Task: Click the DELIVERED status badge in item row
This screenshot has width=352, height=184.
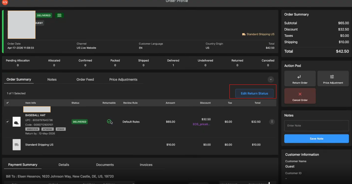Action: click(79, 122)
